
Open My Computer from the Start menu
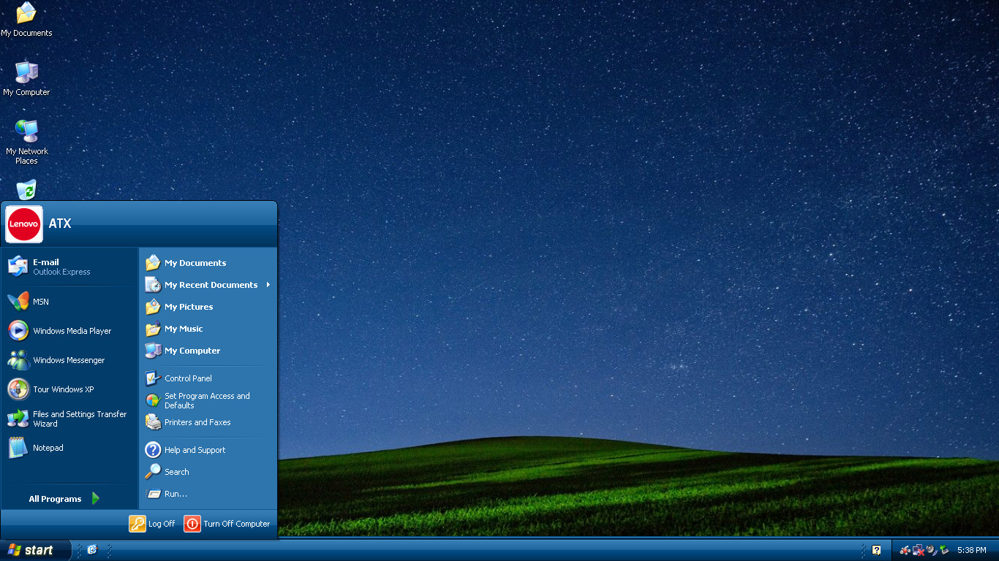[x=208, y=351]
